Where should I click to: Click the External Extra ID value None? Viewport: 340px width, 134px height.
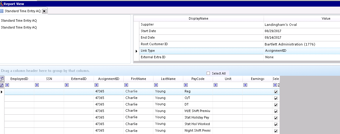pyautogui.click(x=269, y=57)
